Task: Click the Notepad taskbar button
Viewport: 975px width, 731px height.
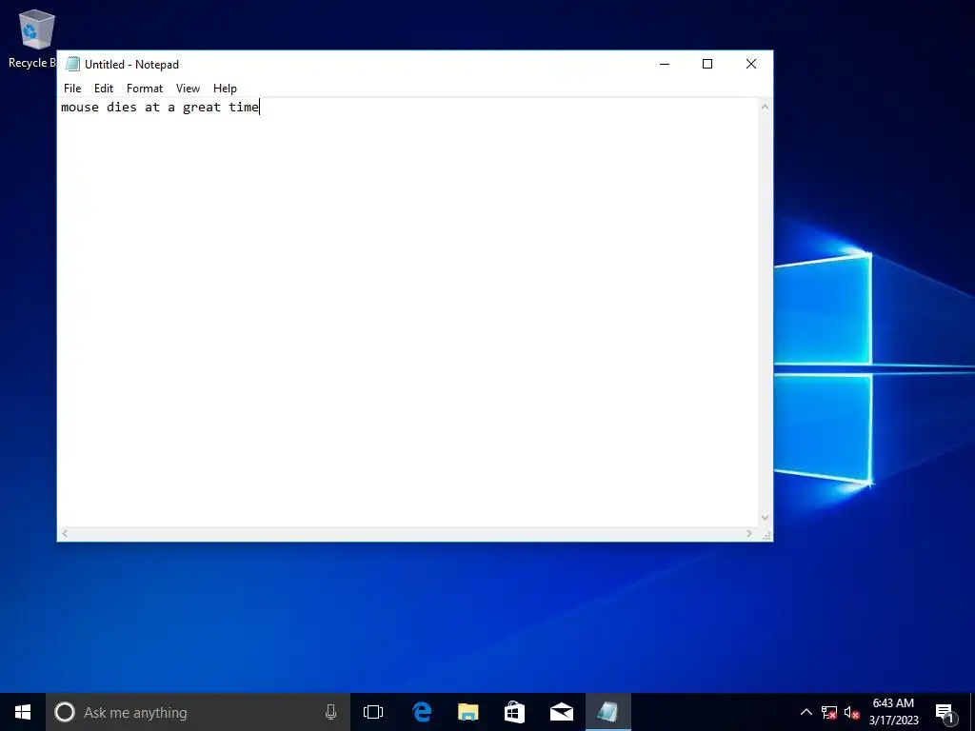Action: point(608,712)
